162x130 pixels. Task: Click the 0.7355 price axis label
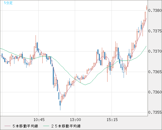pyautogui.click(x=155, y=112)
